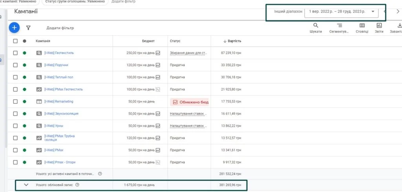
Task: Click the budget chart icon for Геотекстиль
Action: point(158,53)
